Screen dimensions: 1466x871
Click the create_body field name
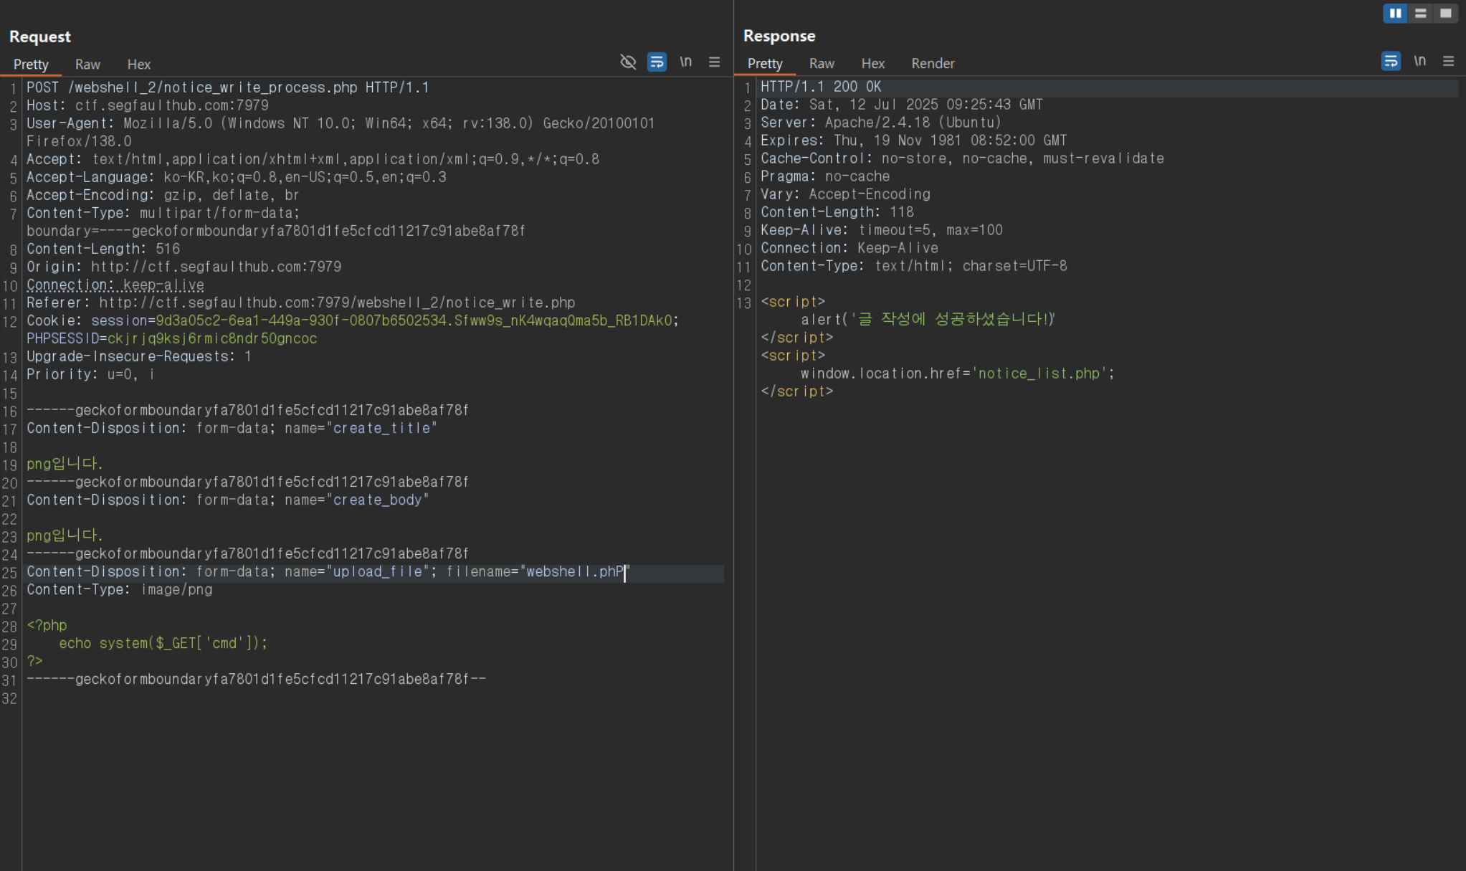tap(378, 500)
